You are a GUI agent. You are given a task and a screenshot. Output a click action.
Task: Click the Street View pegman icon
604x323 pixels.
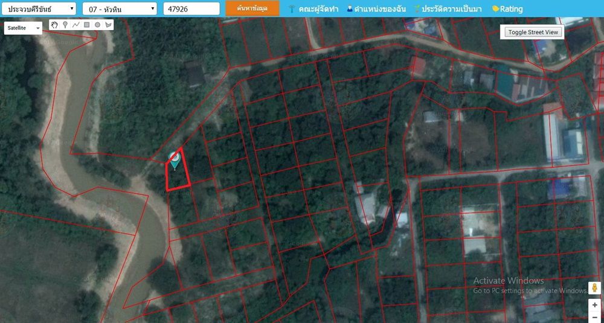pyautogui.click(x=594, y=288)
